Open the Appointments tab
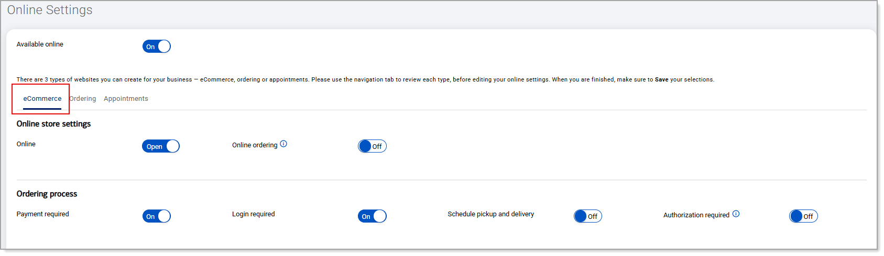Image resolution: width=884 pixels, height=256 pixels. click(x=126, y=99)
